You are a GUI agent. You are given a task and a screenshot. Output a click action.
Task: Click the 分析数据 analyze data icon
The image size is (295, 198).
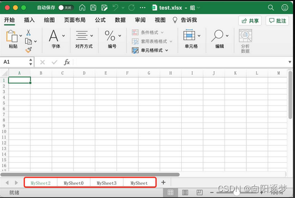(x=245, y=42)
